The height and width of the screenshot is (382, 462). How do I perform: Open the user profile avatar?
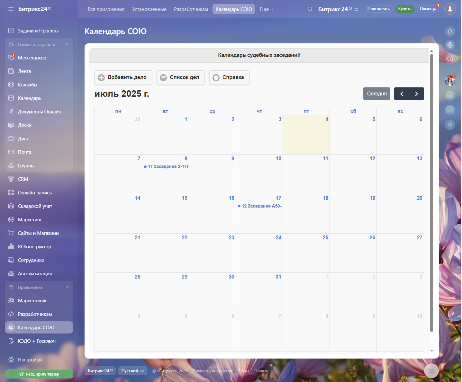[450, 9]
